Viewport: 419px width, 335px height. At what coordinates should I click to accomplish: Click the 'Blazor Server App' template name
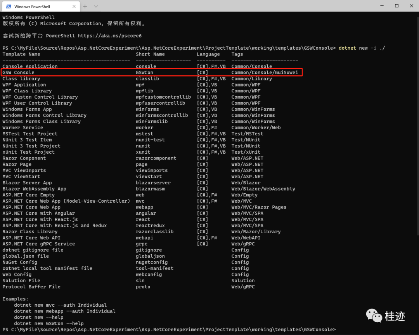[27, 183]
